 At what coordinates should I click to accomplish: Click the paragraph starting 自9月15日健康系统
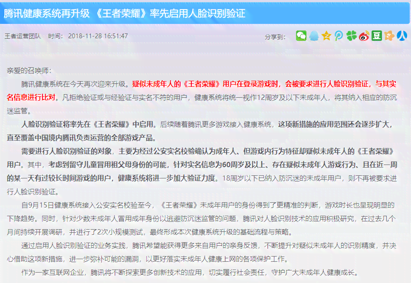click(201, 218)
